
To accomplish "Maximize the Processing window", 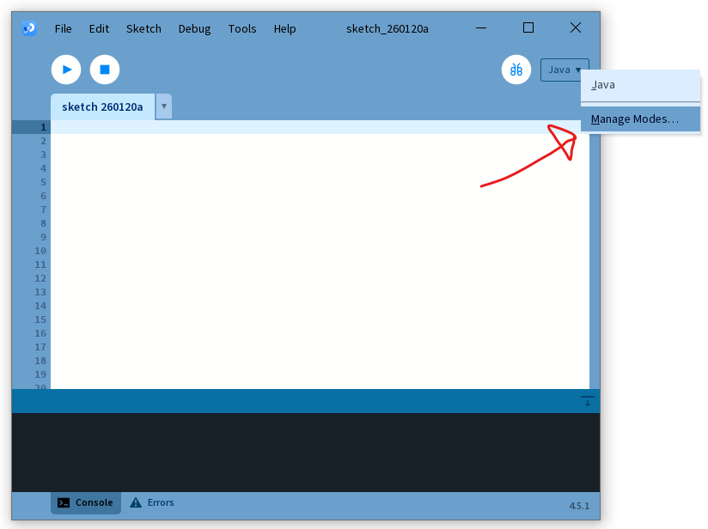I will click(528, 27).
